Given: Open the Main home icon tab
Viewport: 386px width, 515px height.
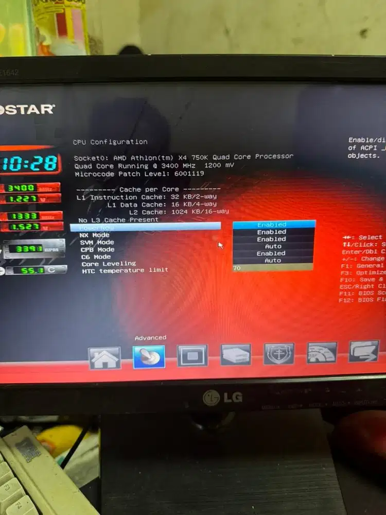Looking at the screenshot, I should 104,358.
